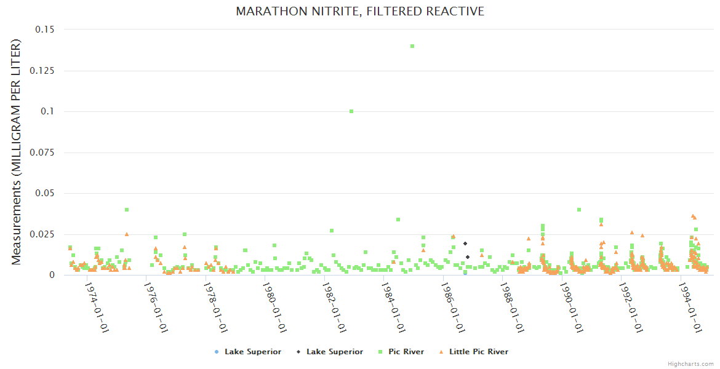Select the highest green point near 0.14
The height and width of the screenshot is (369, 720).
(412, 46)
